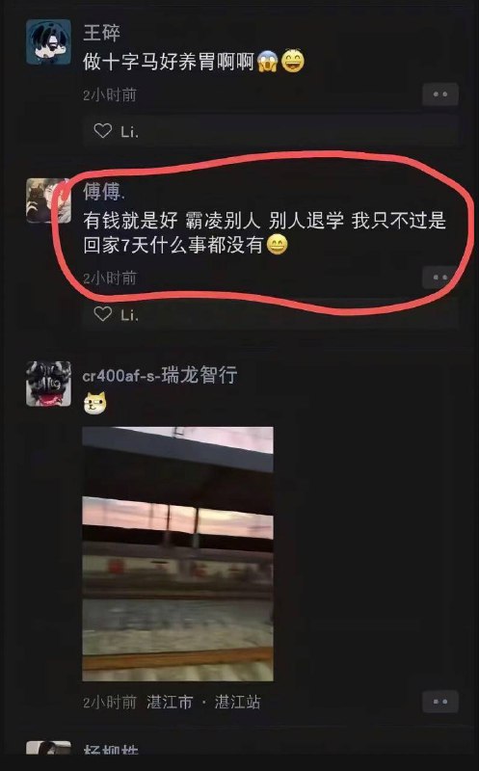Screen dimensions: 479x771
Task: Open comment menu on 王碎's post
Action: 440,94
